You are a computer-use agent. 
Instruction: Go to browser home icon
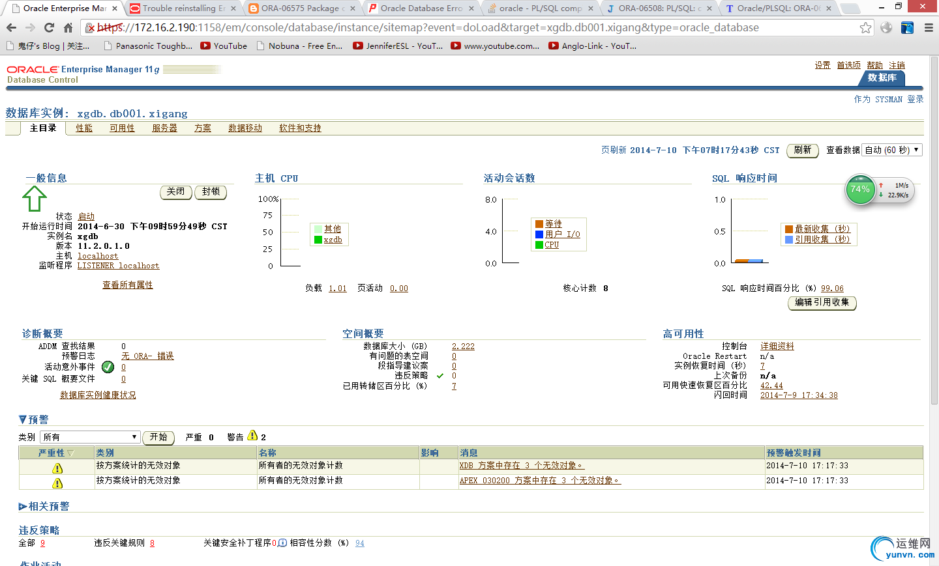pos(68,27)
